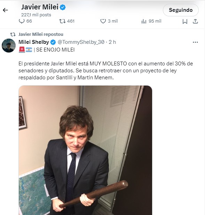Go back using the left arrow
Viewport: 205px width, 215px height.
tap(5, 10)
